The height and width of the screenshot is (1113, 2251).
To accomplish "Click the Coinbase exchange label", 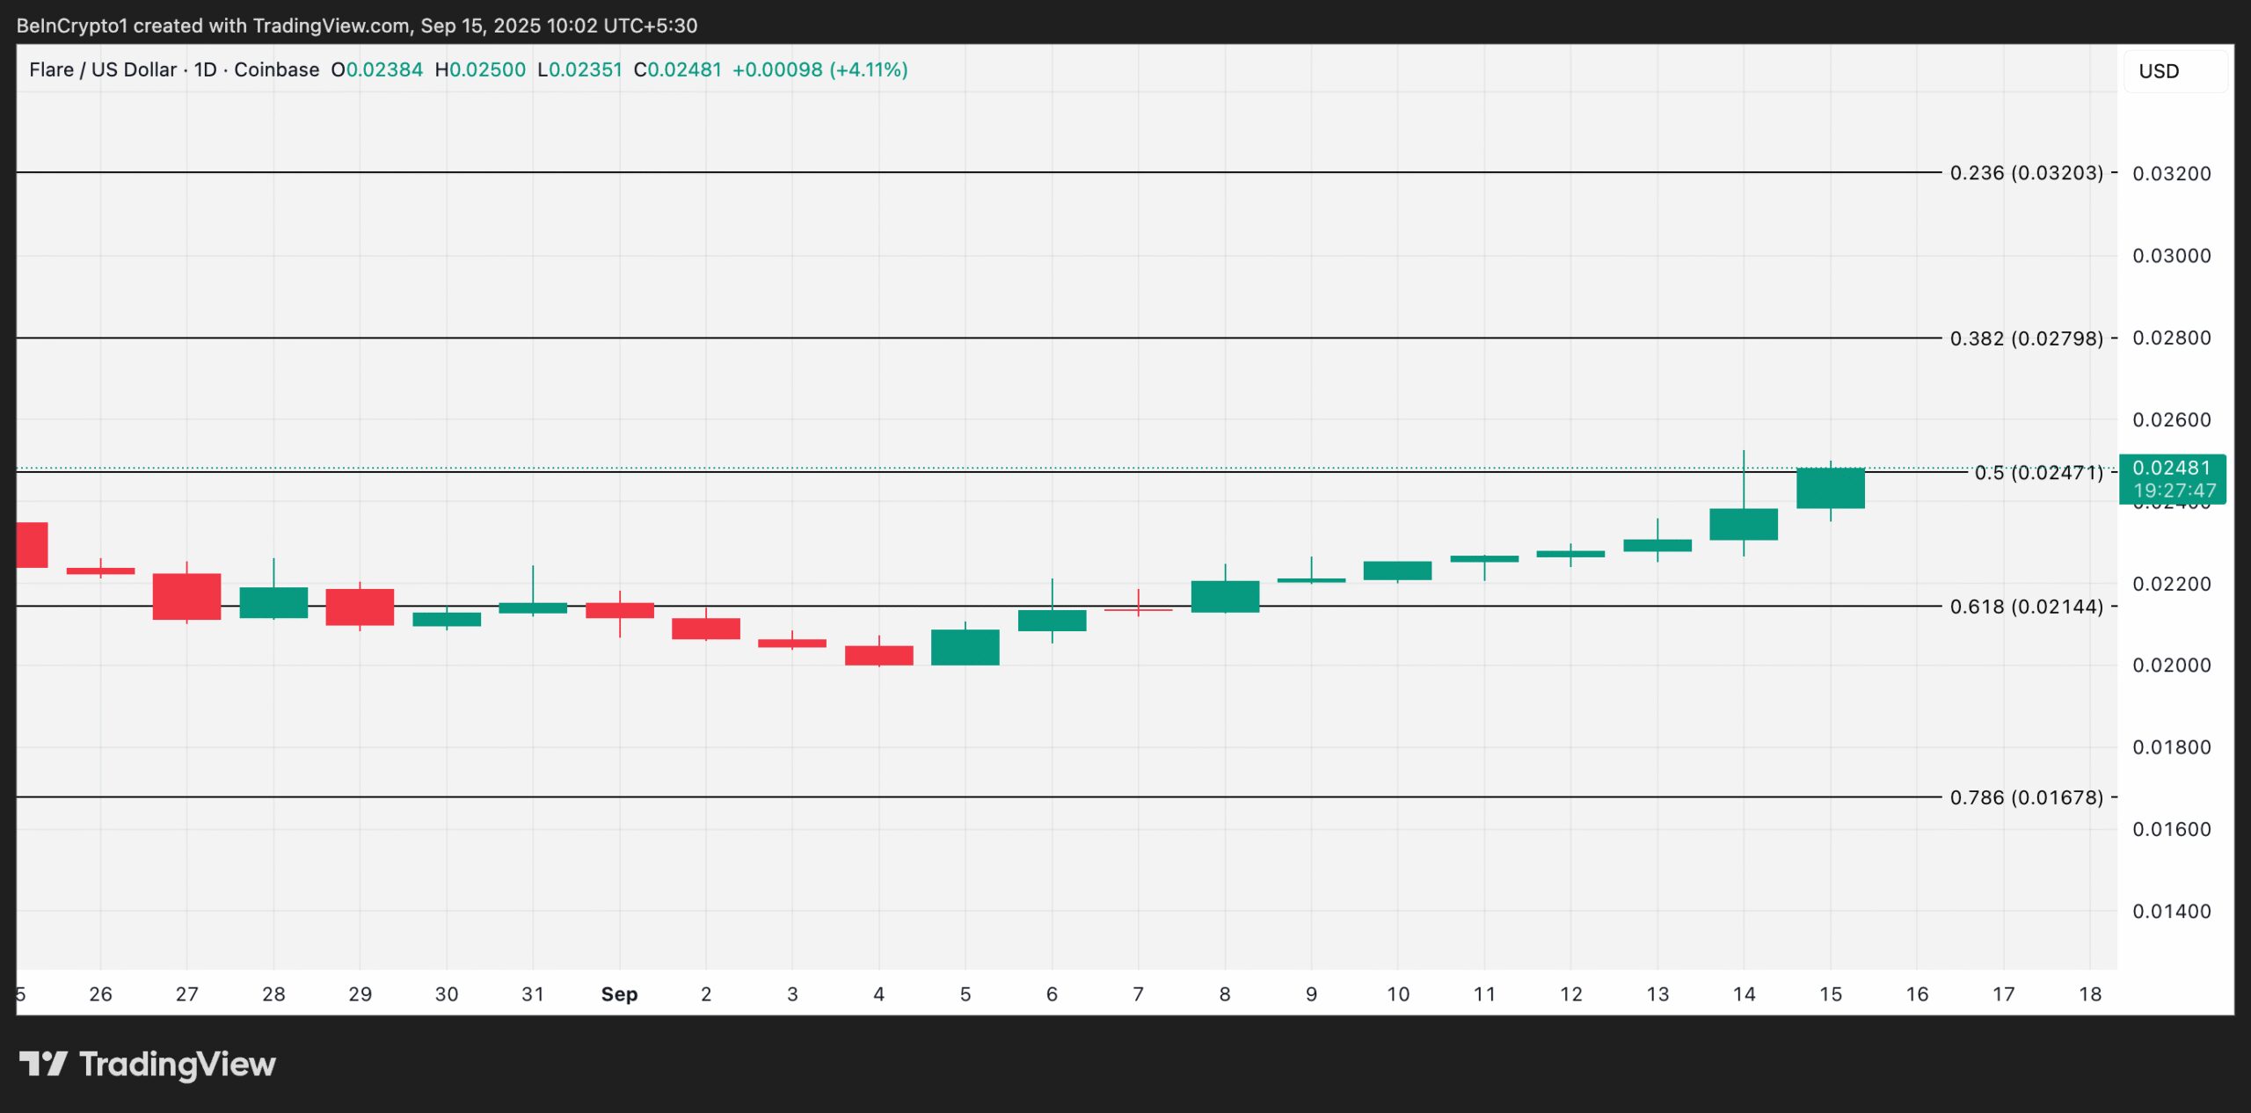I will point(279,69).
